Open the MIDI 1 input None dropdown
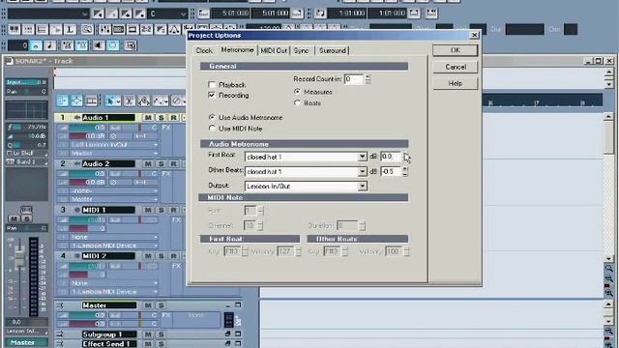The width and height of the screenshot is (619, 348). click(x=114, y=237)
